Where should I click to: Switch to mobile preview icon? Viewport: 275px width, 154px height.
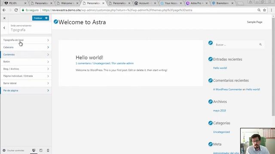[48, 150]
